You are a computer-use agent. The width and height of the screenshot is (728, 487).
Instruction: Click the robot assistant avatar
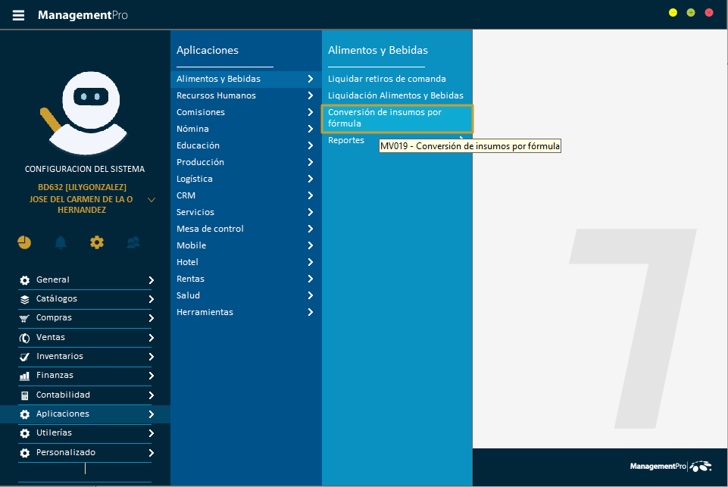coord(85,113)
